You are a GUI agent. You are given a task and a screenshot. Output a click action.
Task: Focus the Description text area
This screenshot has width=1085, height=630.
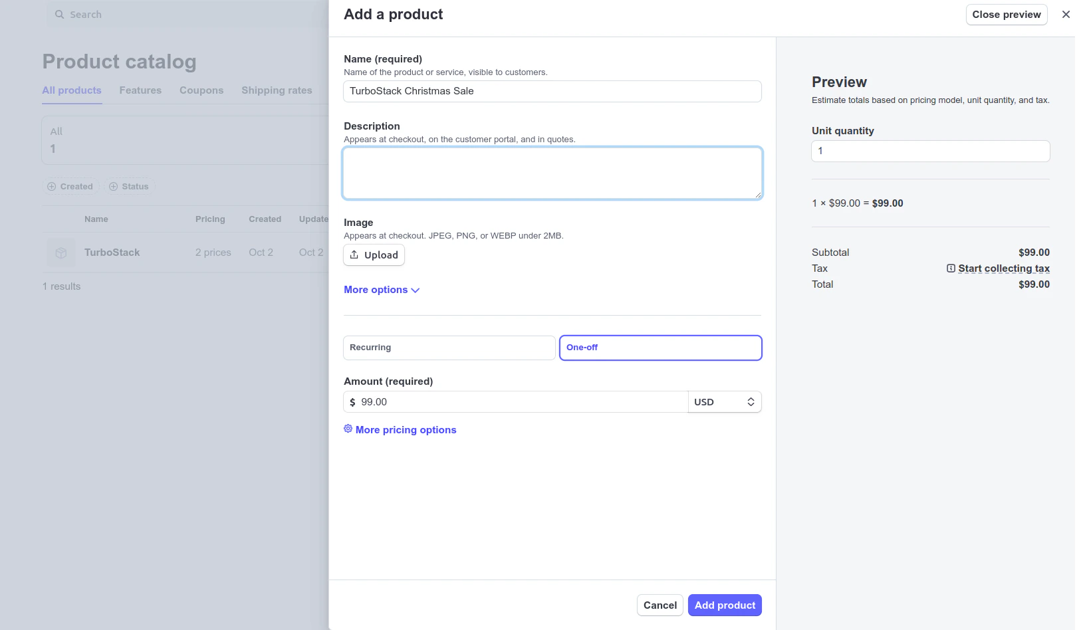tap(552, 173)
